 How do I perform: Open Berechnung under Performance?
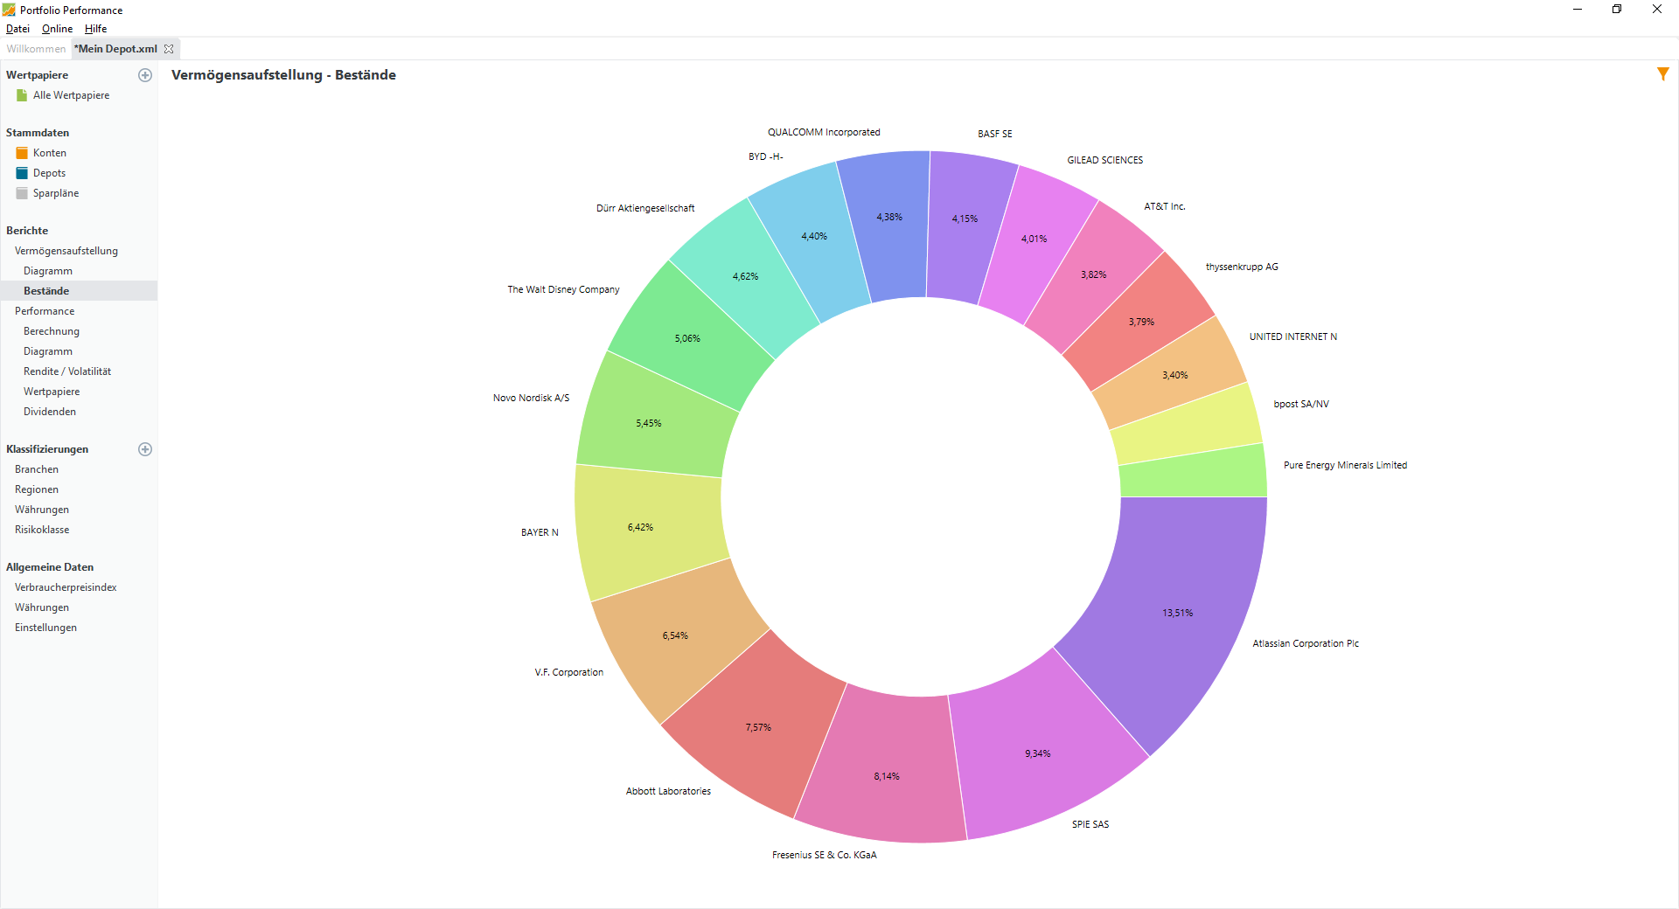pyautogui.click(x=52, y=331)
